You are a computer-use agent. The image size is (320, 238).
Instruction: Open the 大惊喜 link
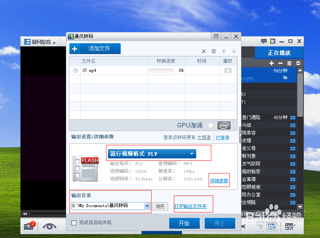click(204, 138)
